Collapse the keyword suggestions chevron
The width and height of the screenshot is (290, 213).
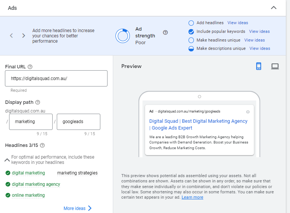(x=7, y=160)
